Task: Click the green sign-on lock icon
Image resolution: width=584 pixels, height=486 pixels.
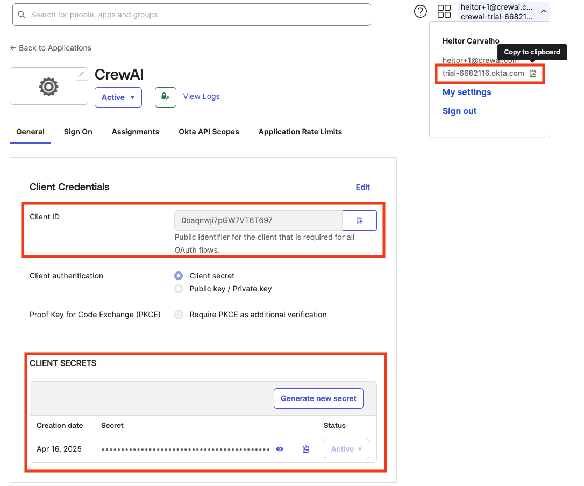Action: [165, 97]
